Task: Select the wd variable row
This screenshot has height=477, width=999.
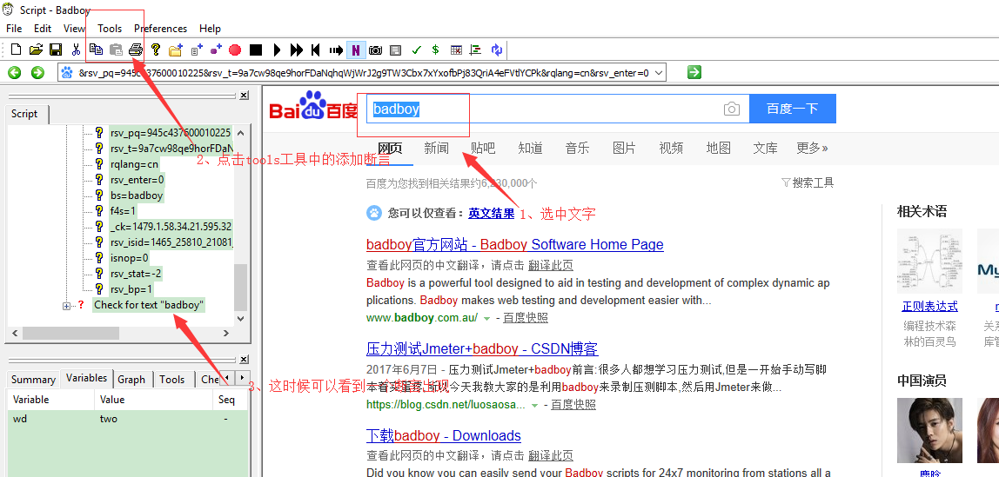Action: click(127, 419)
